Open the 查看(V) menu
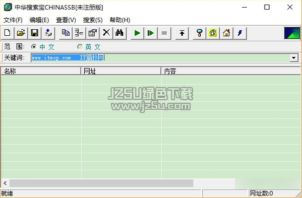Image resolution: width=302 pixels, height=198 pixels. 66,20
